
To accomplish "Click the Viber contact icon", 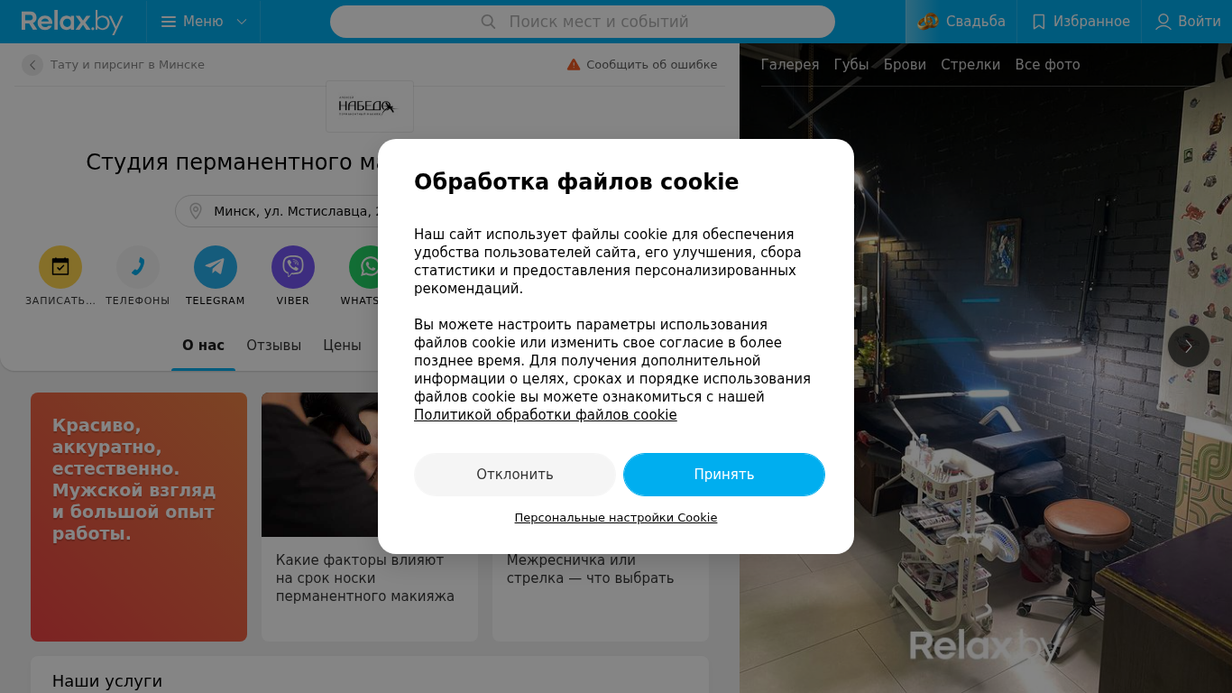I will (x=293, y=267).
